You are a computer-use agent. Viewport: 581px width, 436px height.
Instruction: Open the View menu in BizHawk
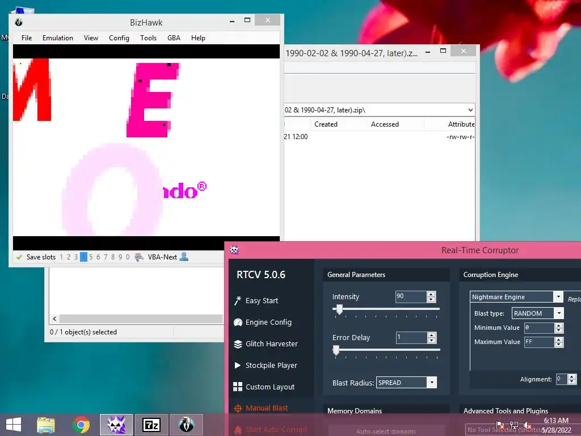tap(91, 38)
